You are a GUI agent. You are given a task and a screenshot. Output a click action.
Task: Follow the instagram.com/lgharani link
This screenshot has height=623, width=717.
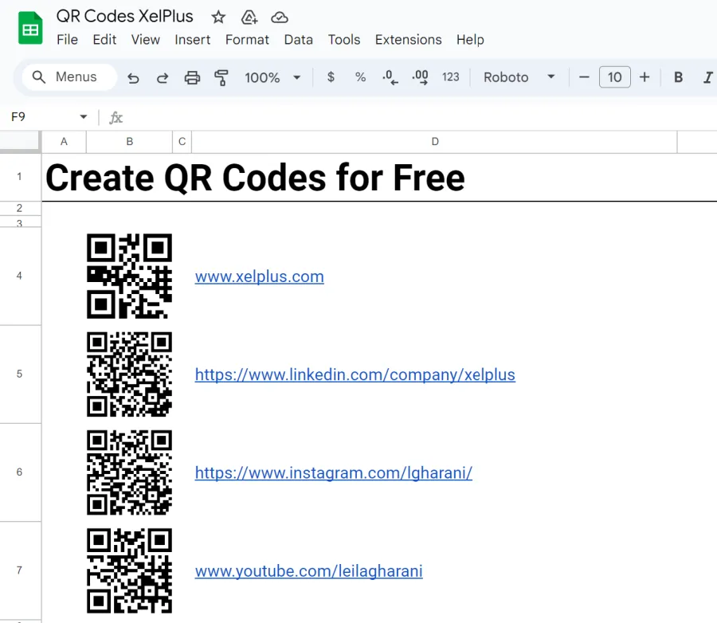point(333,473)
